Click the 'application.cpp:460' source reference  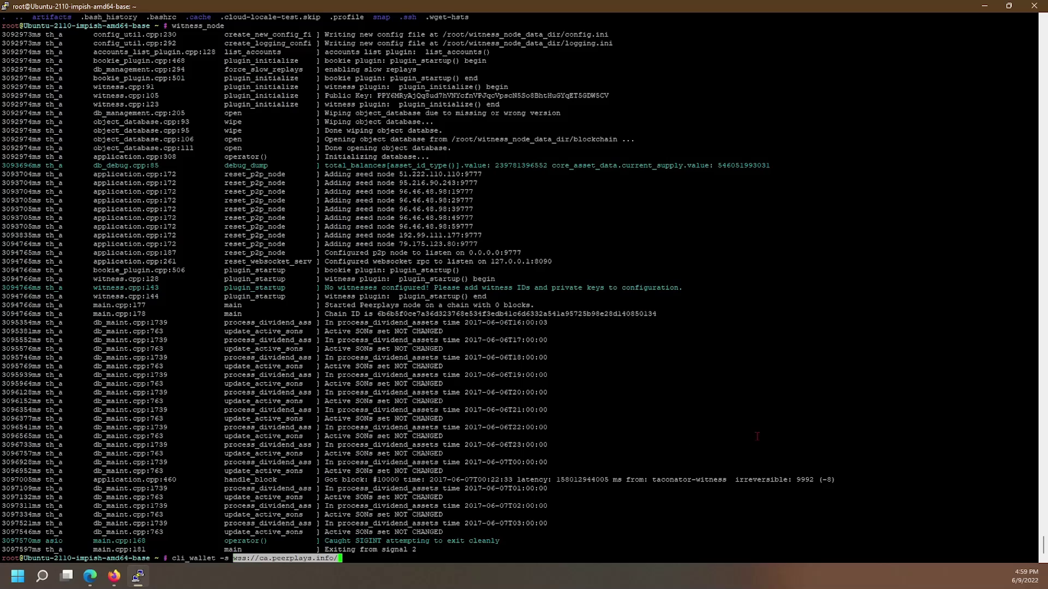[134, 480]
